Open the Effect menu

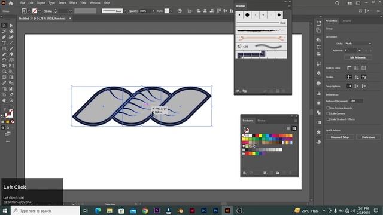[x=73, y=3]
